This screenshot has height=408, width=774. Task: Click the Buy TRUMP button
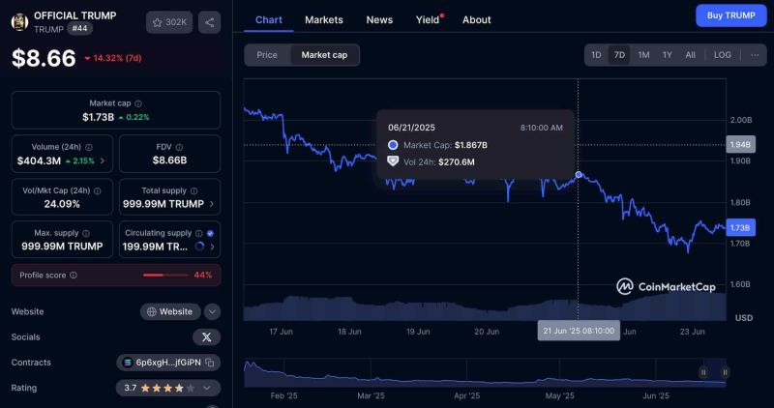(731, 15)
